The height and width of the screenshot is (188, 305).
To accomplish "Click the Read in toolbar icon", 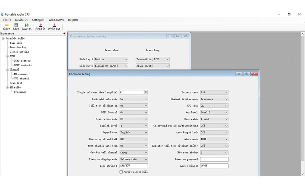I will pos(40,25).
